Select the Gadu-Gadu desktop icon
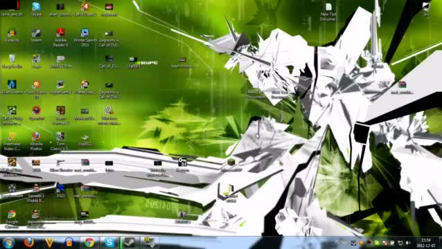442x249 pixels. pyautogui.click(x=36, y=89)
